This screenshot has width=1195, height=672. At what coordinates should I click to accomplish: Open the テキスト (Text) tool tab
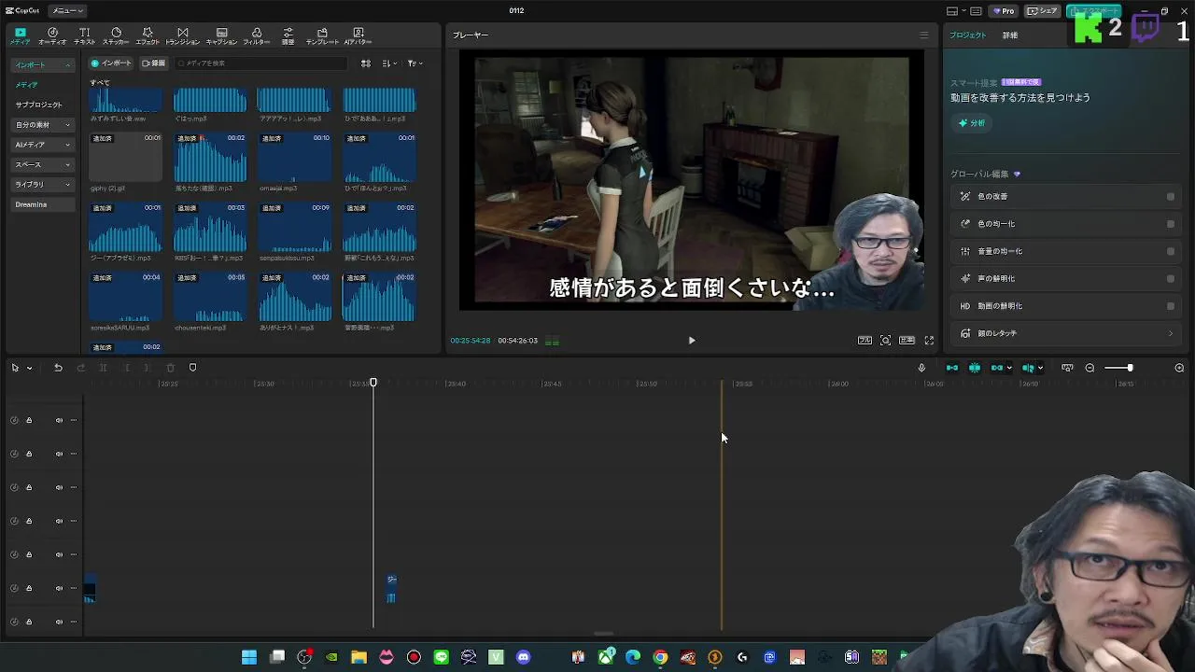(85, 36)
